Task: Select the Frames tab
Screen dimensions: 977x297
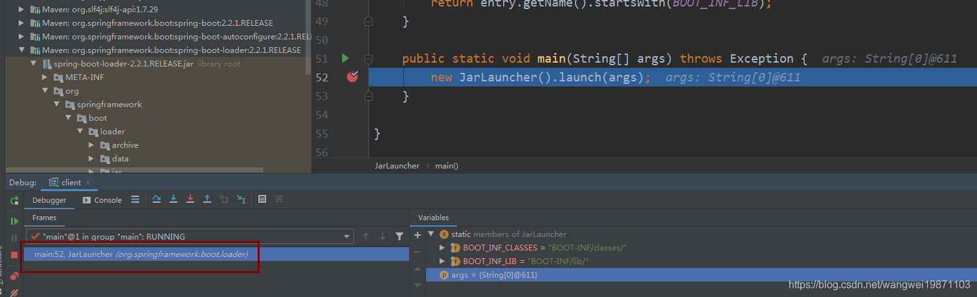Action: pos(45,218)
